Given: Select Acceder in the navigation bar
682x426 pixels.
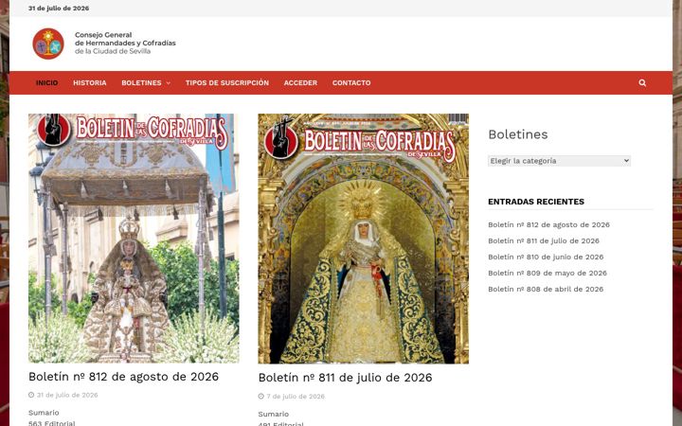Looking at the screenshot, I should click(x=300, y=82).
